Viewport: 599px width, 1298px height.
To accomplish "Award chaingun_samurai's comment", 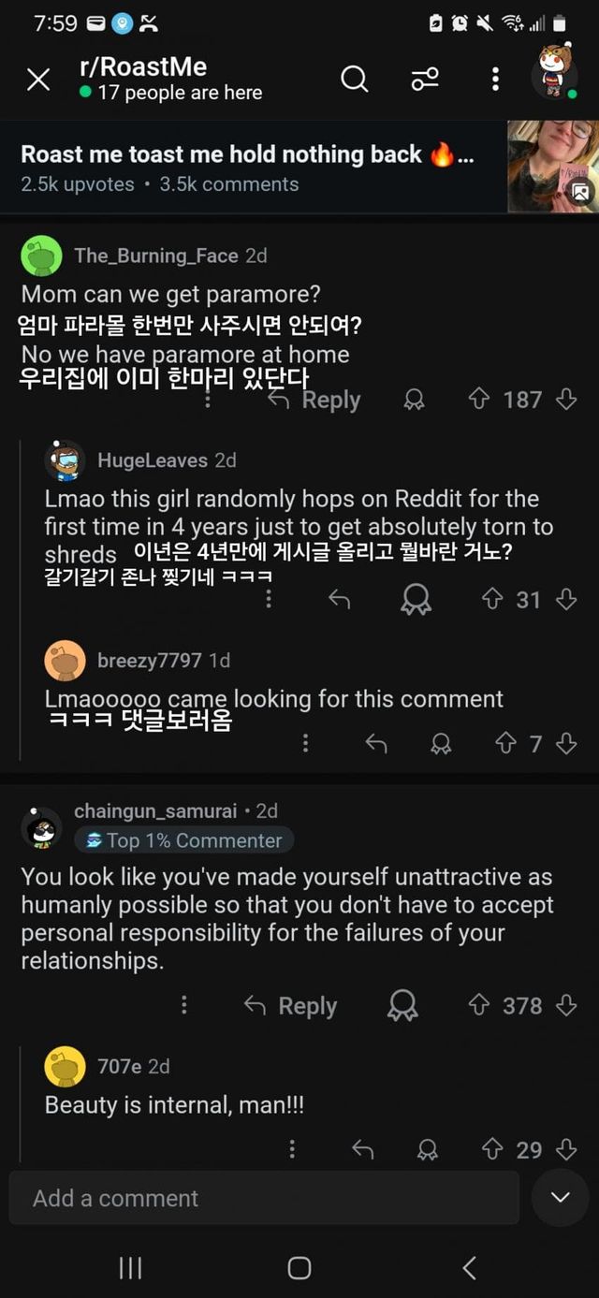I will click(402, 1006).
